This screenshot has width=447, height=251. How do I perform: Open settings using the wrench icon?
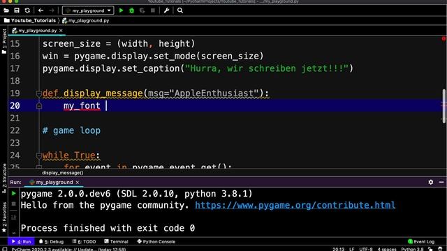pyautogui.click(x=166, y=10)
